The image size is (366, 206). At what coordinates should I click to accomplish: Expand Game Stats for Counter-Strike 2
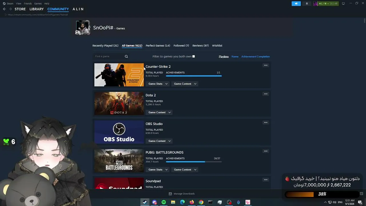pyautogui.click(x=158, y=84)
